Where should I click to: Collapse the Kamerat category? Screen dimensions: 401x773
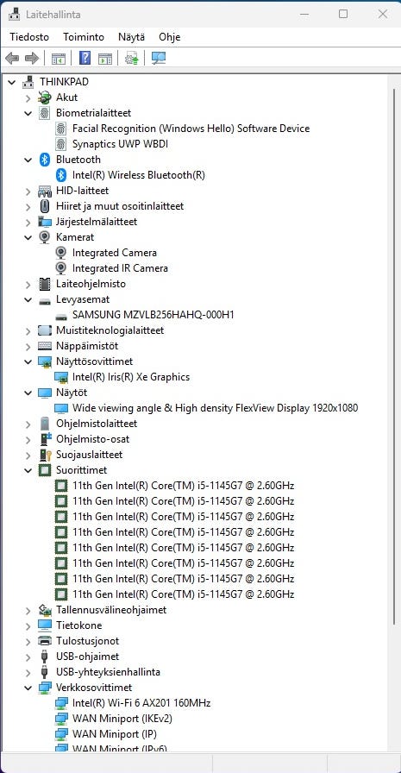(28, 237)
